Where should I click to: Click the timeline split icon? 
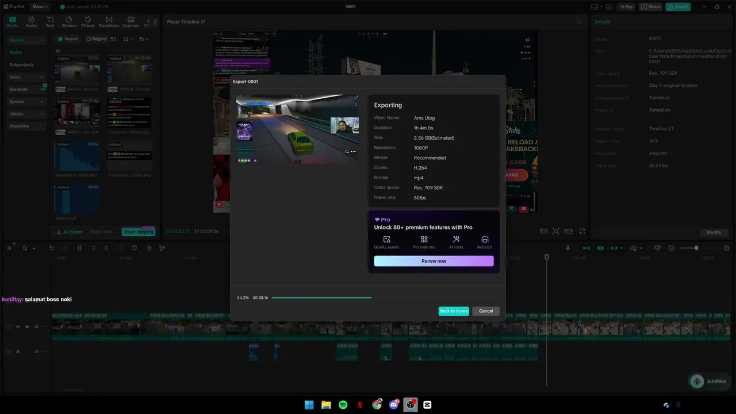[79, 248]
